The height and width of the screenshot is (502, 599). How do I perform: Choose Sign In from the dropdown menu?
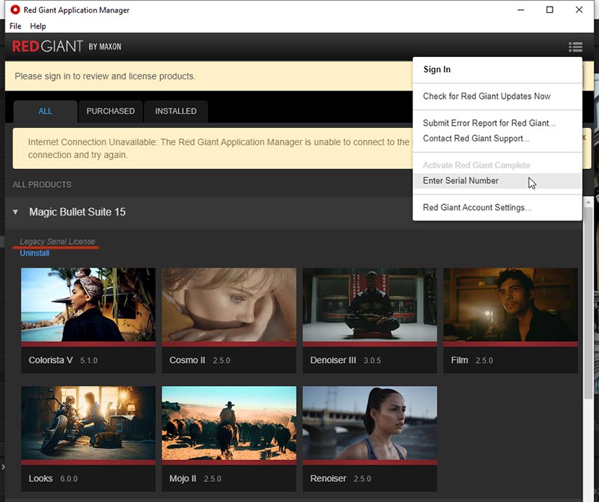(x=437, y=70)
